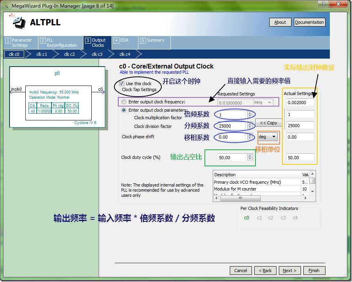Select the Modulus for M counter row
This screenshot has width=352, height=282.
click(x=261, y=189)
